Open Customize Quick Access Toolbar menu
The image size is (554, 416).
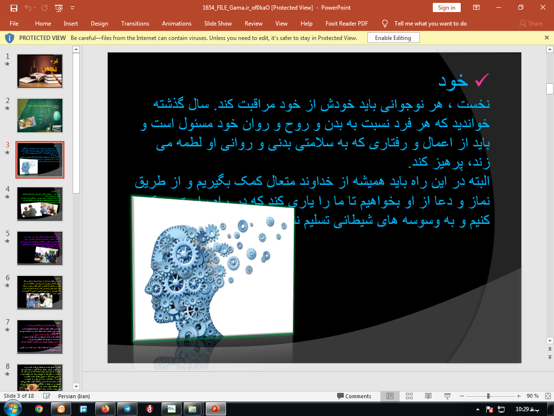pos(72,8)
